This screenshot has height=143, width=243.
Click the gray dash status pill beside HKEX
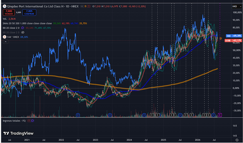pyautogui.click(x=82, y=6)
